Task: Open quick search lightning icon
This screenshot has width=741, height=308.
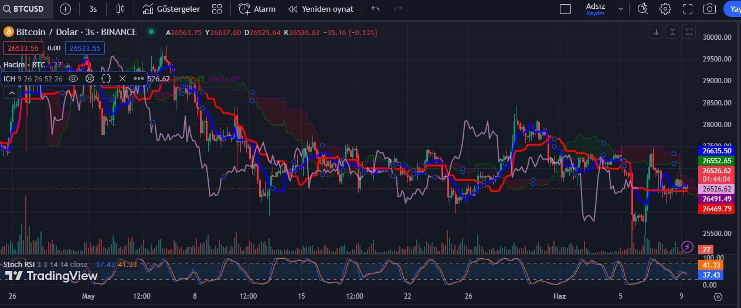Action: pyautogui.click(x=643, y=9)
